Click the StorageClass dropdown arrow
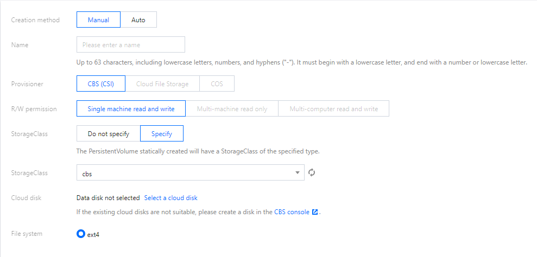Screen dimensions: 537x257 297,173
